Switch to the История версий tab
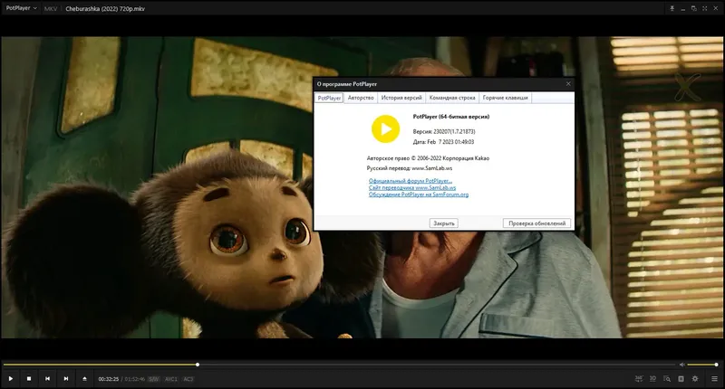The image size is (725, 389). (401, 98)
